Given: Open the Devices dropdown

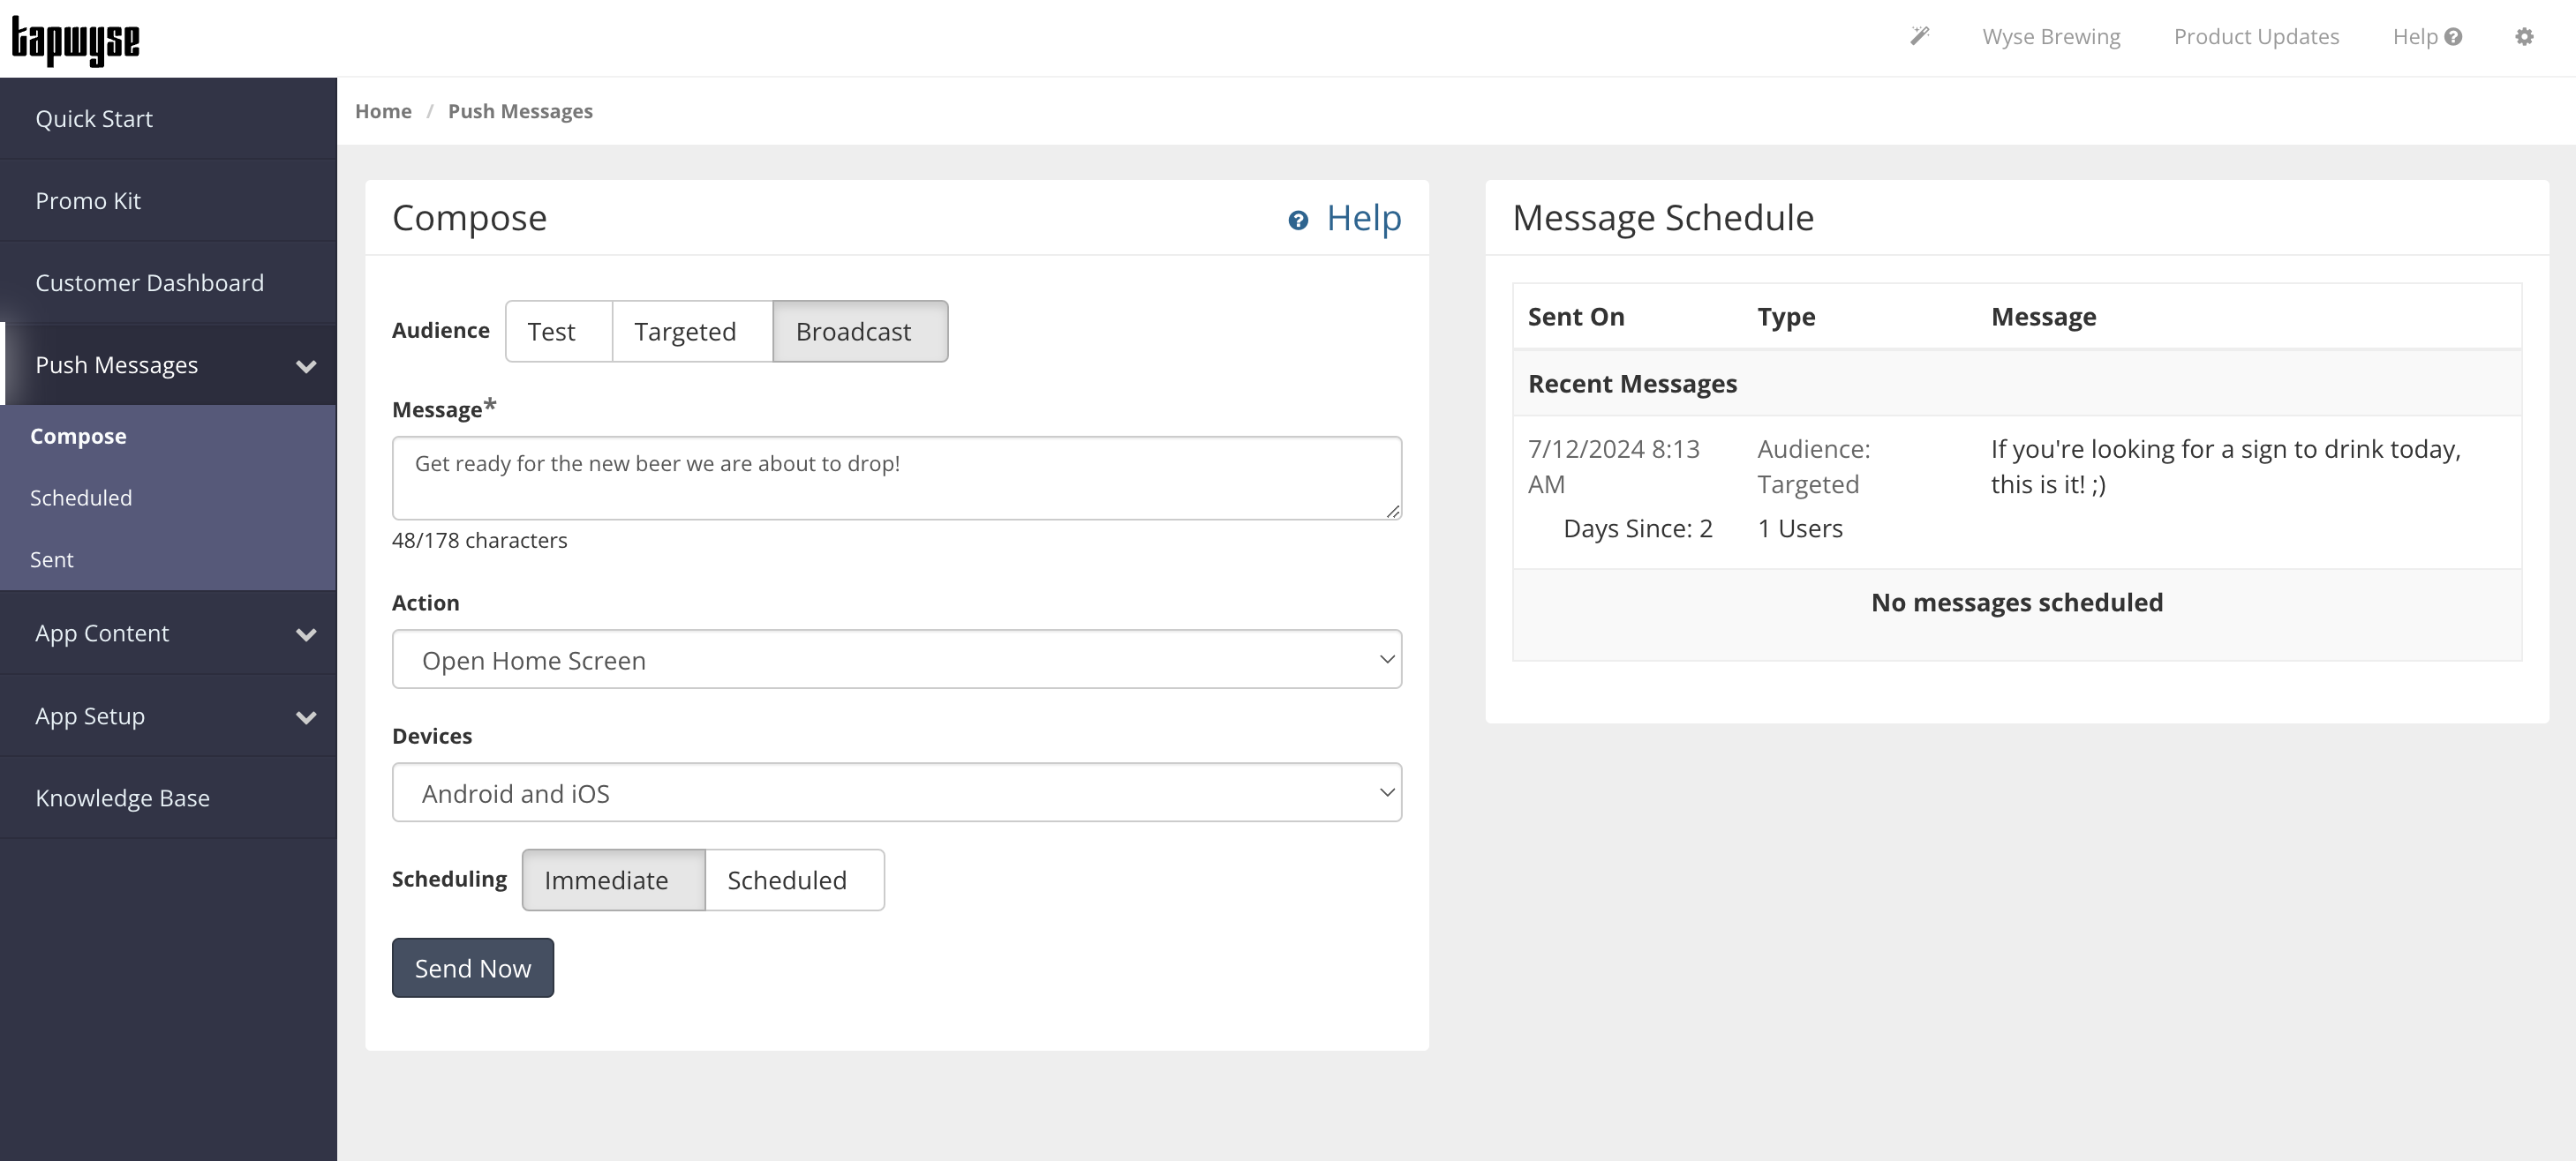Looking at the screenshot, I should click(x=896, y=792).
